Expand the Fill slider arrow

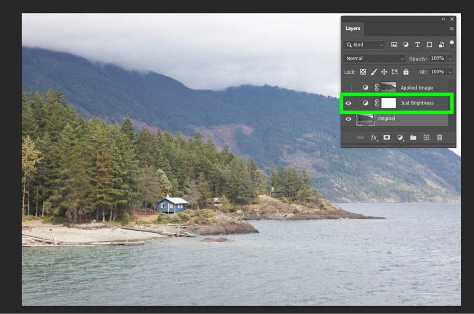450,72
